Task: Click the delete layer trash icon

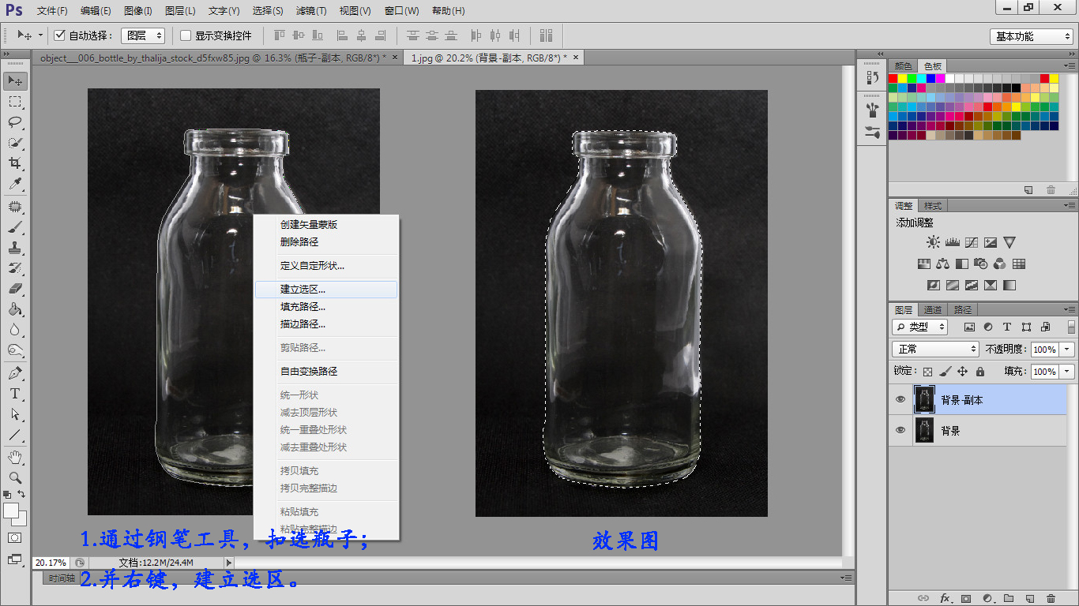Action: click(1051, 599)
